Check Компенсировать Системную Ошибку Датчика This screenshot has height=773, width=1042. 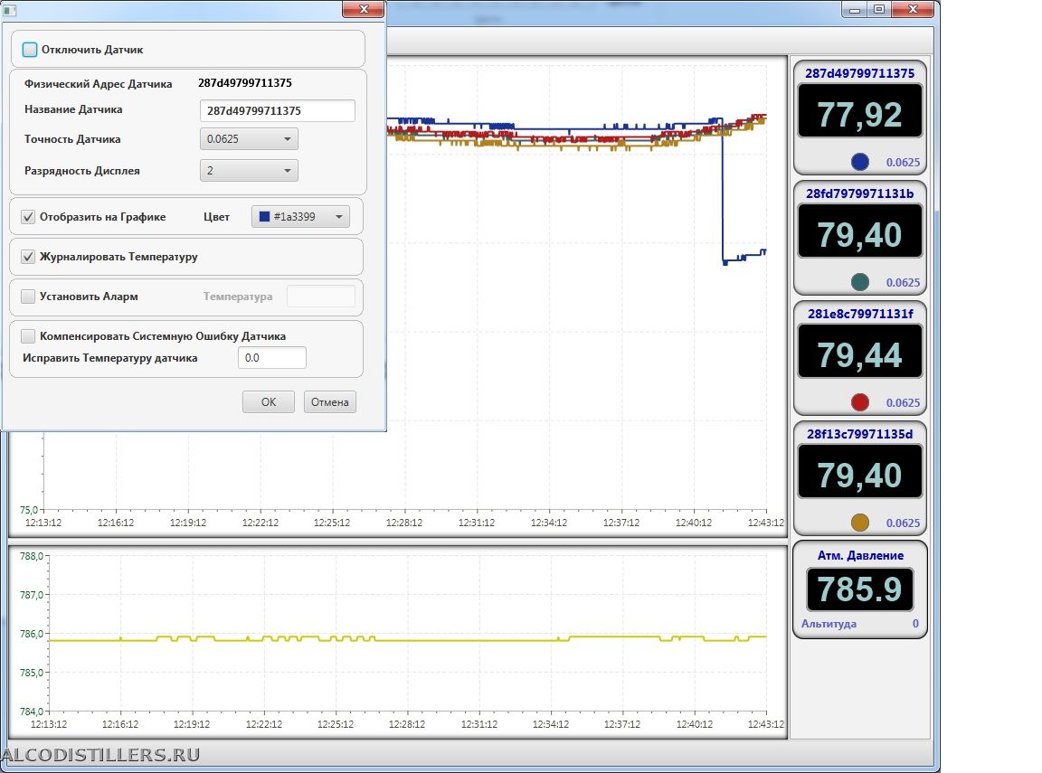click(x=28, y=336)
